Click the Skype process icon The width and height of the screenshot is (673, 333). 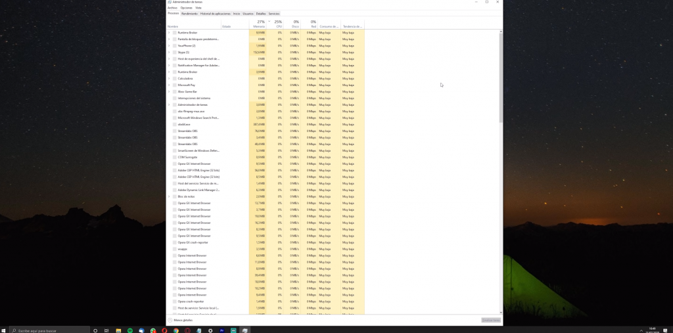coord(175,52)
